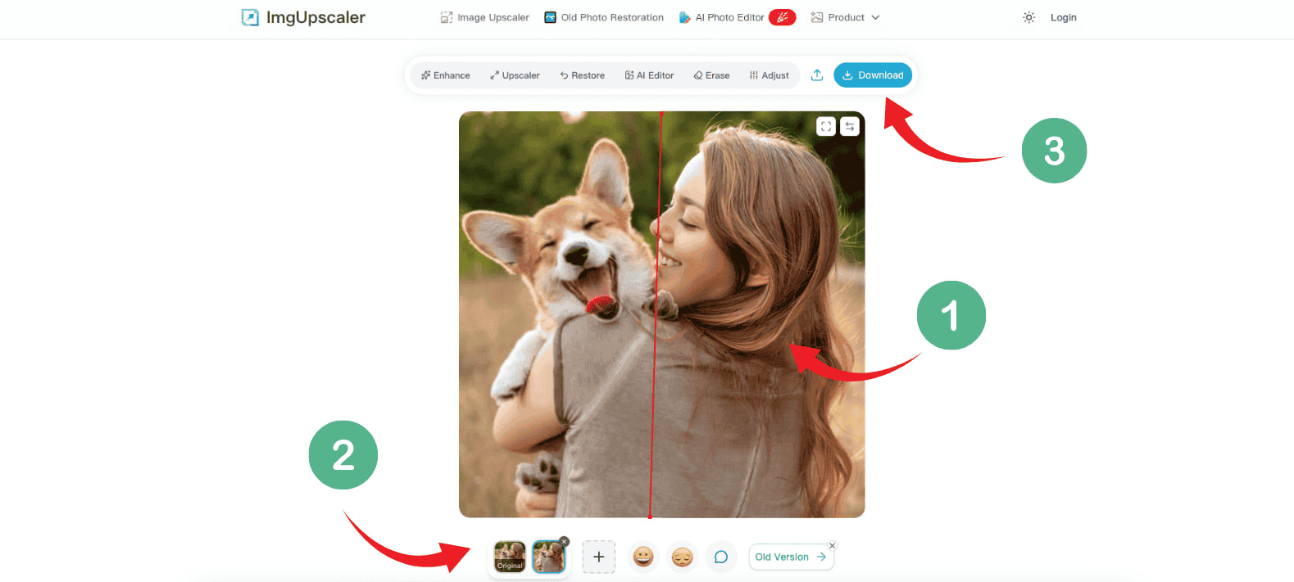1294x582 pixels.
Task: Click the blue Download button
Action: pyautogui.click(x=873, y=75)
